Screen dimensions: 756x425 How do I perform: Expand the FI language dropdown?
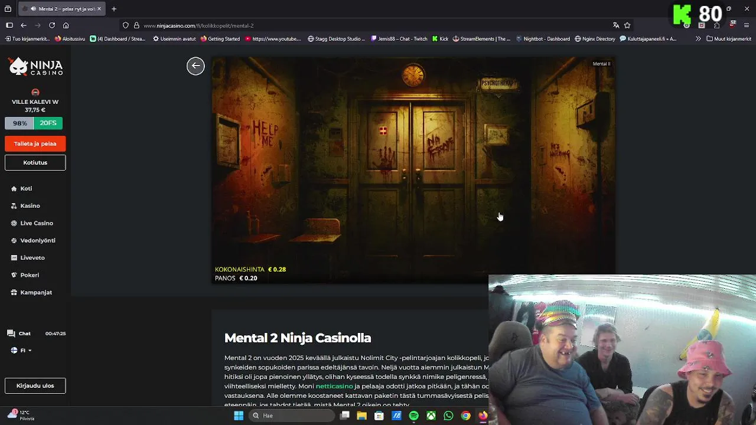point(21,351)
